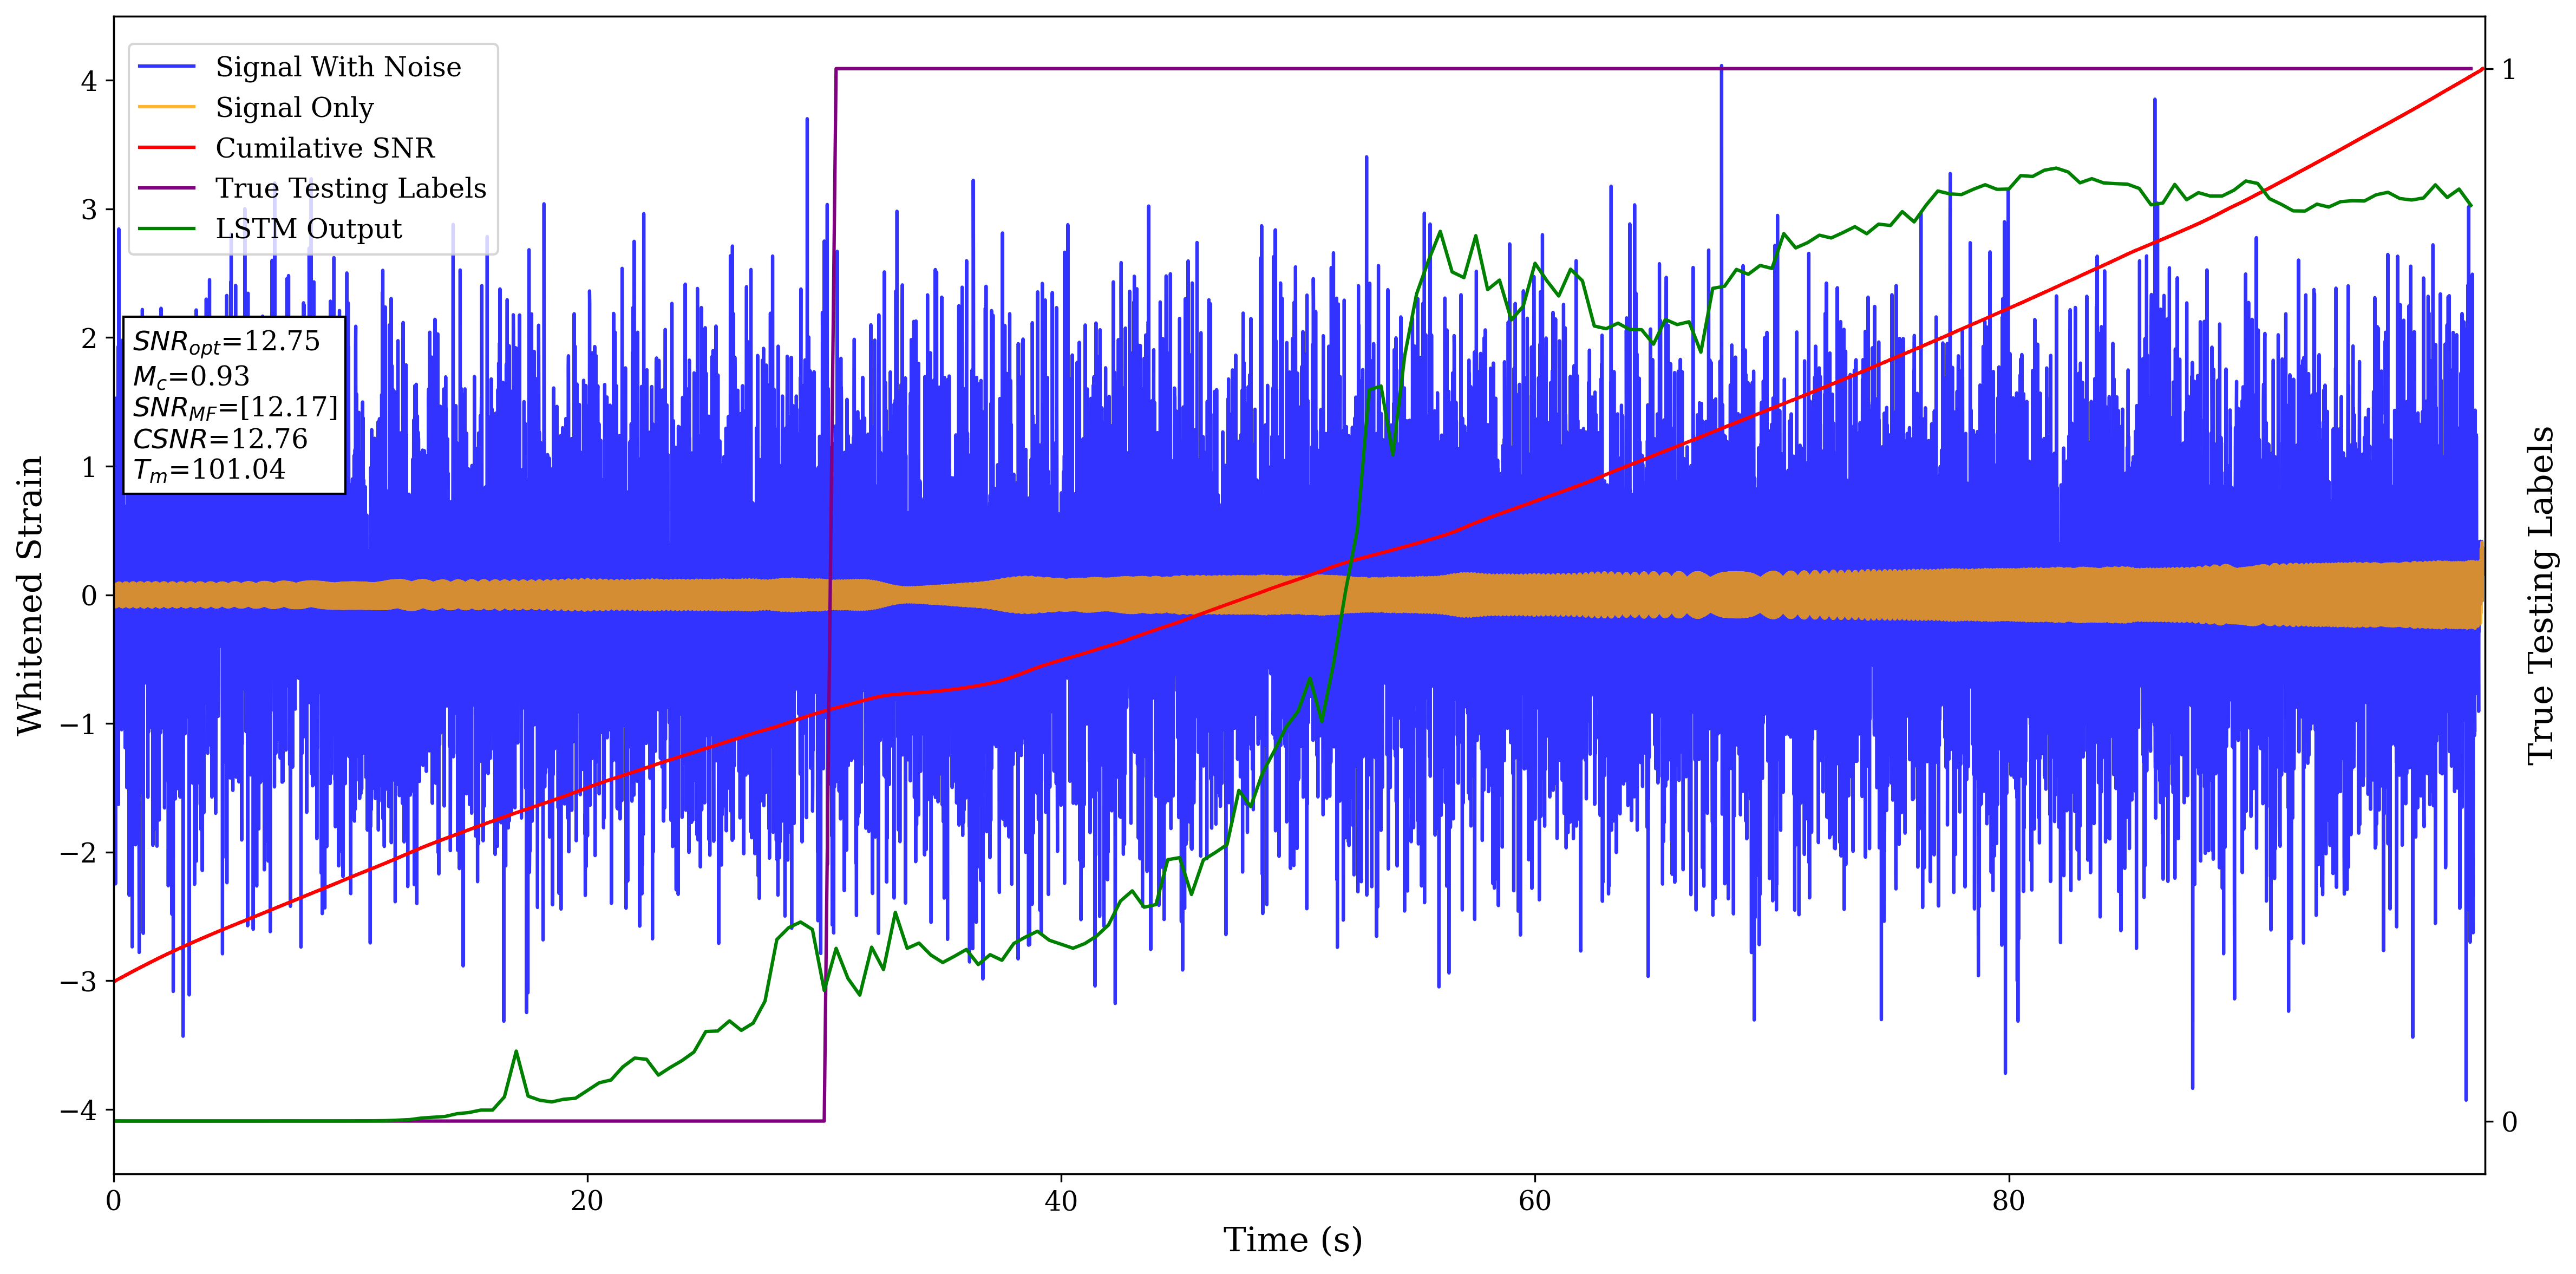Screen dimensions: 2576x1274
Task: Click the green LSTM Output legend line
Action: tap(166, 229)
